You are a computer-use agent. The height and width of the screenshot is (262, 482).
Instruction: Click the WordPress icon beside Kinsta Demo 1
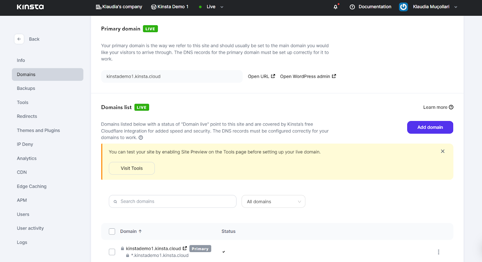[154, 7]
